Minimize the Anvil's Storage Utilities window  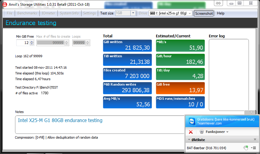pos(231,3)
